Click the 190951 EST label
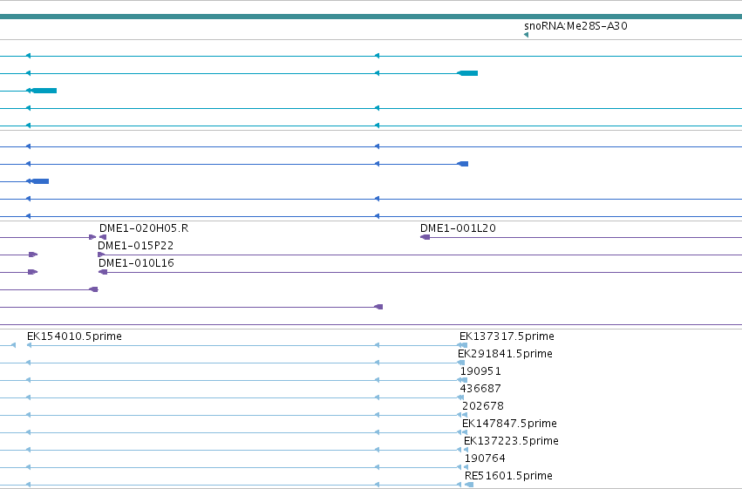The width and height of the screenshot is (742, 489). 480,371
